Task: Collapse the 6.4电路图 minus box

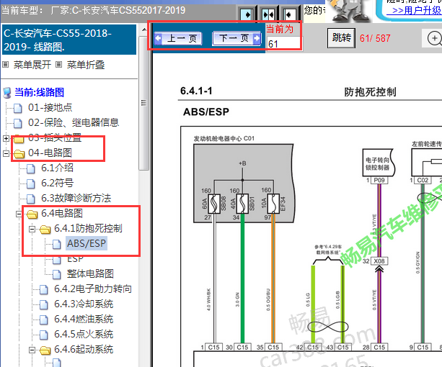Action: tap(19, 214)
